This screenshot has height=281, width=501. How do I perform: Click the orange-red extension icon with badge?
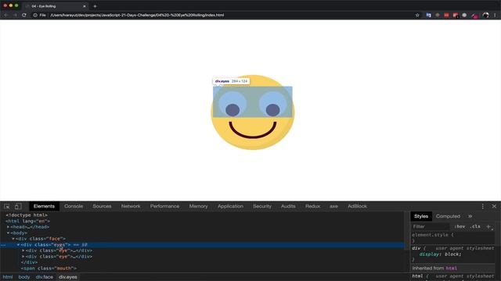point(456,15)
